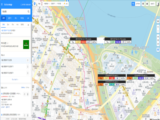Toggle roadview pin icon in top toolbar
The image size is (160, 120).
(x=143, y=4)
